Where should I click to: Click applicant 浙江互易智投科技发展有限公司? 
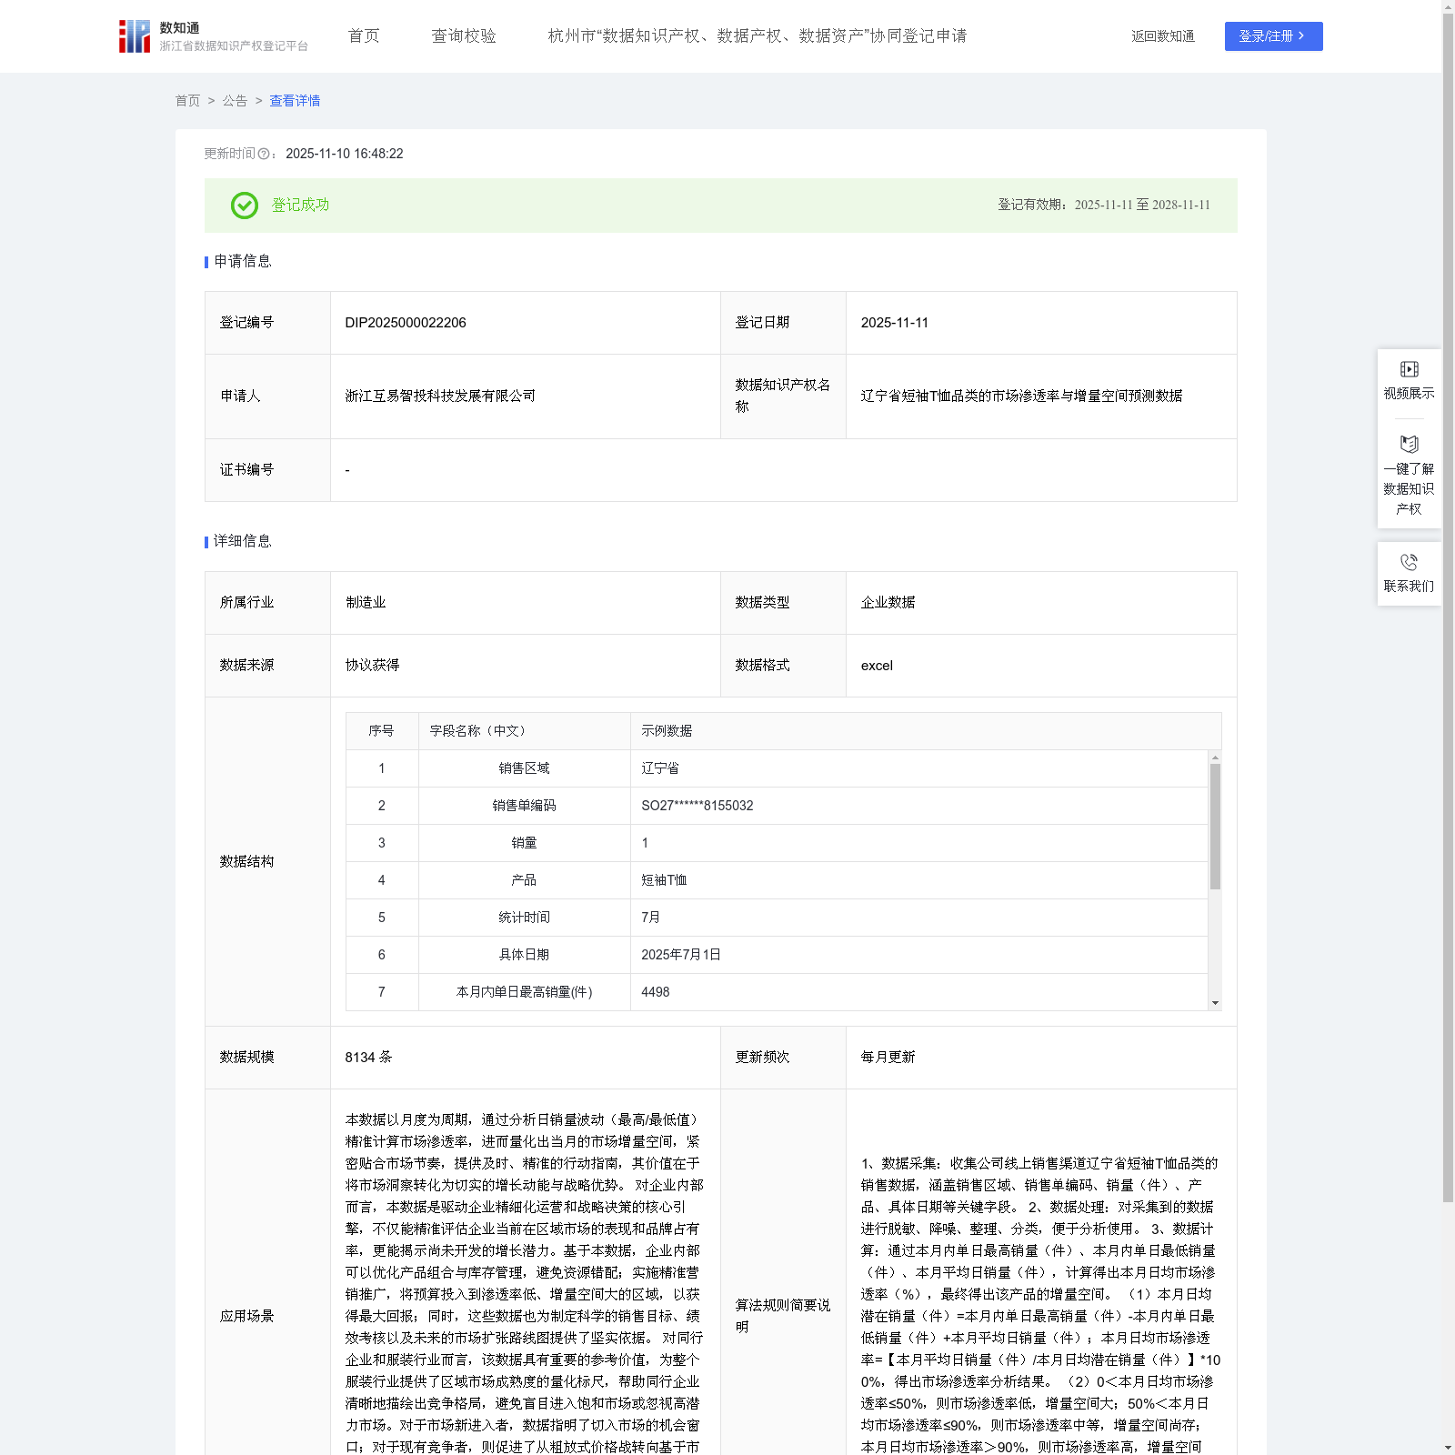[440, 396]
